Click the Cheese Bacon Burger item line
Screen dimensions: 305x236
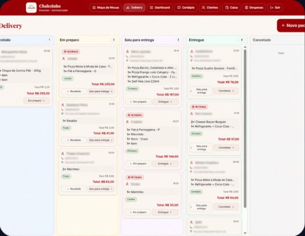[x=209, y=122]
